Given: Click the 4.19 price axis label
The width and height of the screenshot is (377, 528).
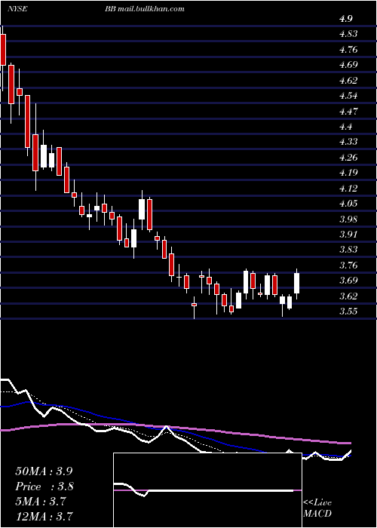Looking at the screenshot, I should pos(348,173).
